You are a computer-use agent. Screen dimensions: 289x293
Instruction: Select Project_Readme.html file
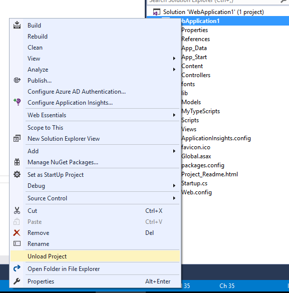pos(209,174)
